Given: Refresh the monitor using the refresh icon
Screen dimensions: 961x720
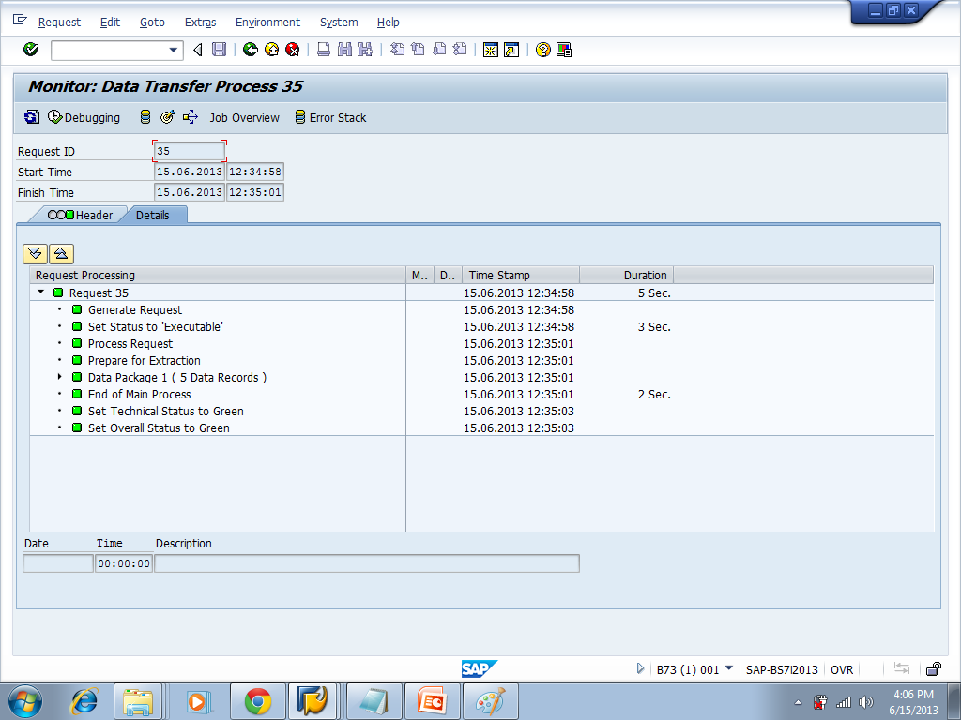Looking at the screenshot, I should [x=31, y=118].
